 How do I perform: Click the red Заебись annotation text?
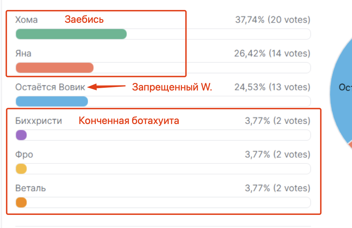tap(84, 19)
